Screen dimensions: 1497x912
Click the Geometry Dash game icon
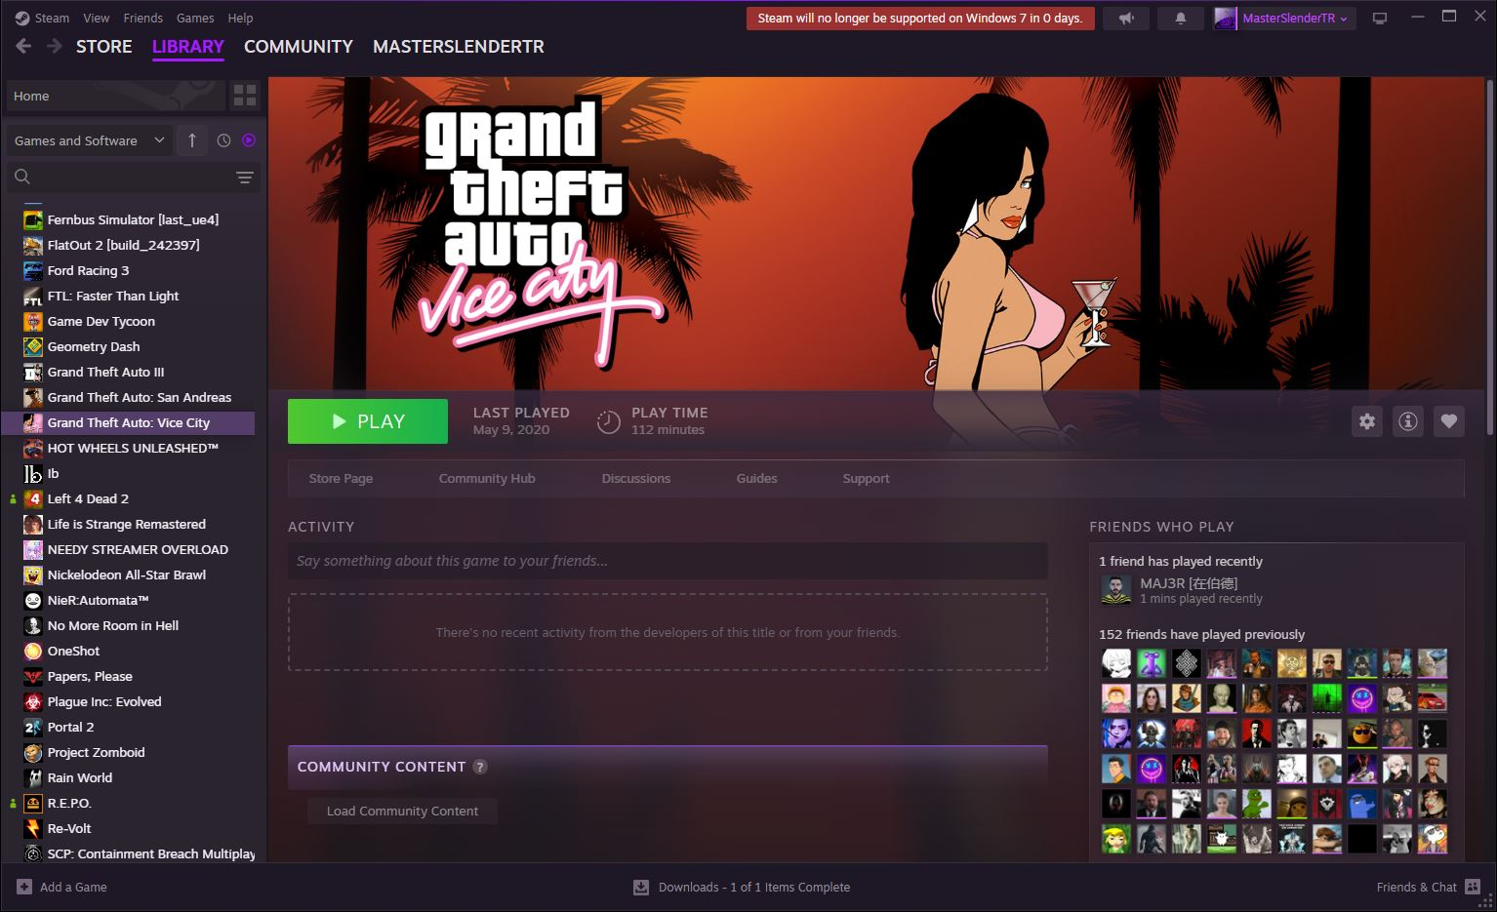click(x=33, y=346)
